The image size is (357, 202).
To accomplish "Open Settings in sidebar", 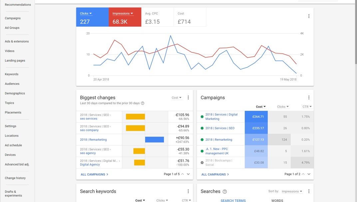I will point(10,126).
